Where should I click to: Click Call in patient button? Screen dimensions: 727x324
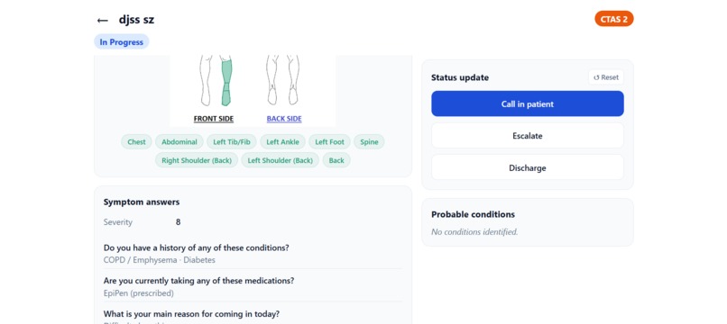tap(527, 103)
